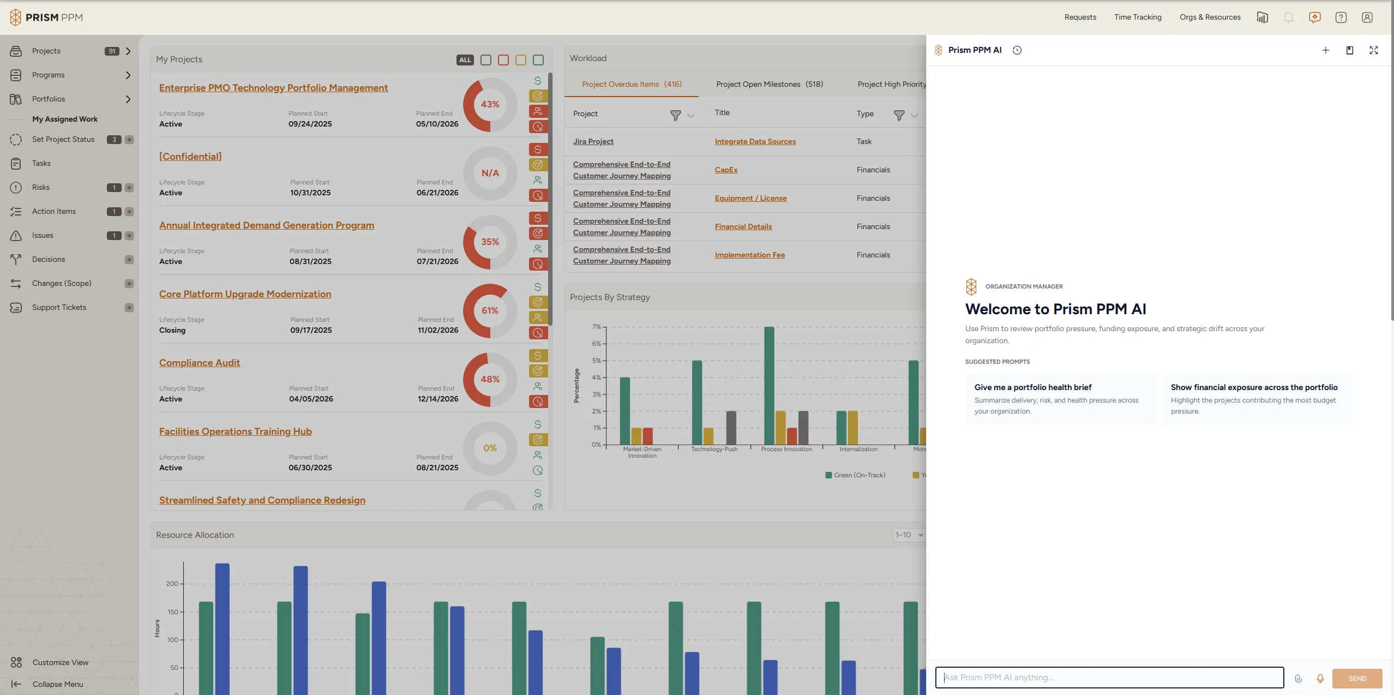Open the user profile icon

(1367, 17)
